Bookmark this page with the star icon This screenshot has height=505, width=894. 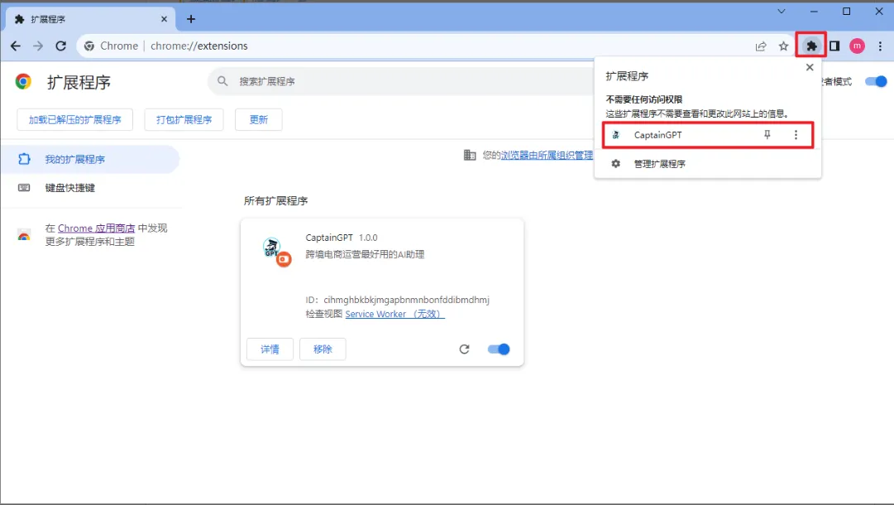(x=783, y=46)
